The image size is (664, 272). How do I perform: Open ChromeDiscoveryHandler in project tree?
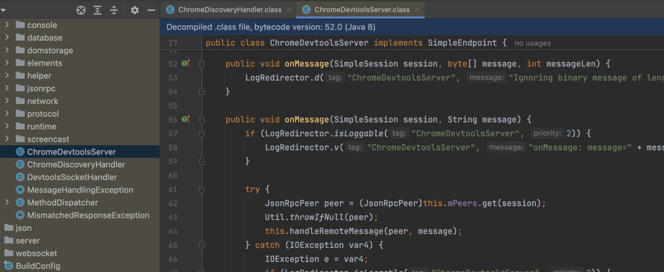click(x=76, y=164)
